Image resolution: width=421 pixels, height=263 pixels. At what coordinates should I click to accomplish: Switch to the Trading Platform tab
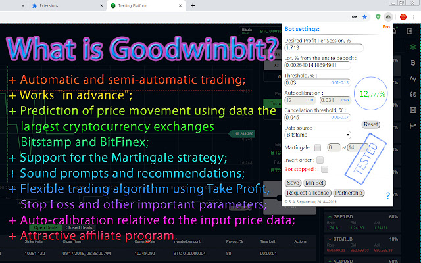[x=146, y=5]
